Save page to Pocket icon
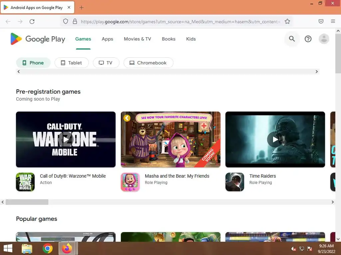 [321, 21]
